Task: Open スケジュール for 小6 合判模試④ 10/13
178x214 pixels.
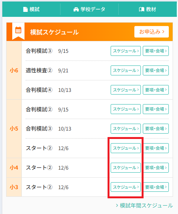Action: tap(126, 90)
